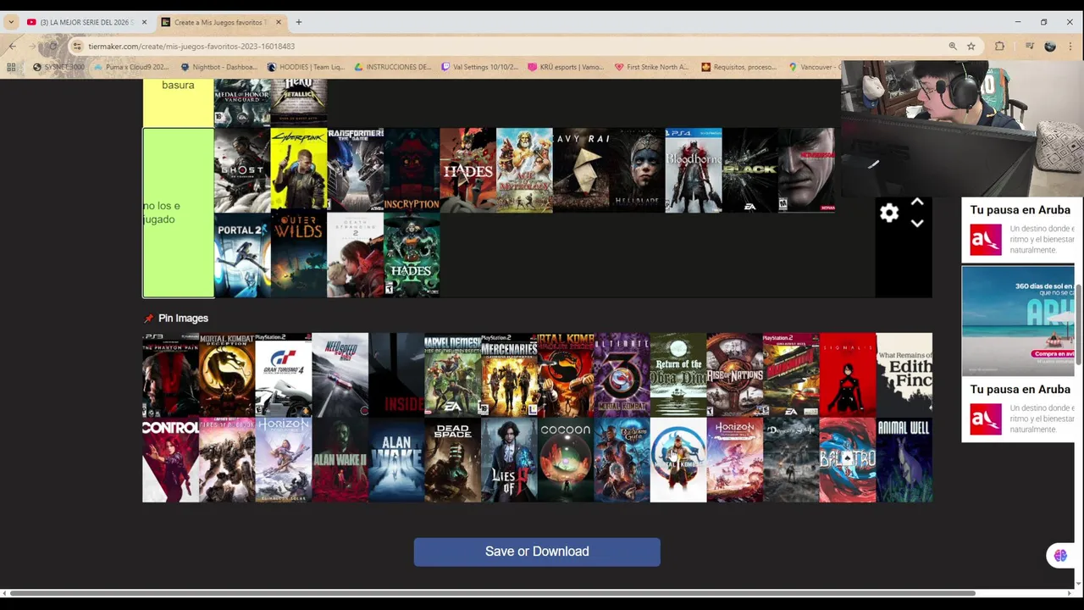Click Save or Download button
The width and height of the screenshot is (1084, 610).
coord(537,552)
